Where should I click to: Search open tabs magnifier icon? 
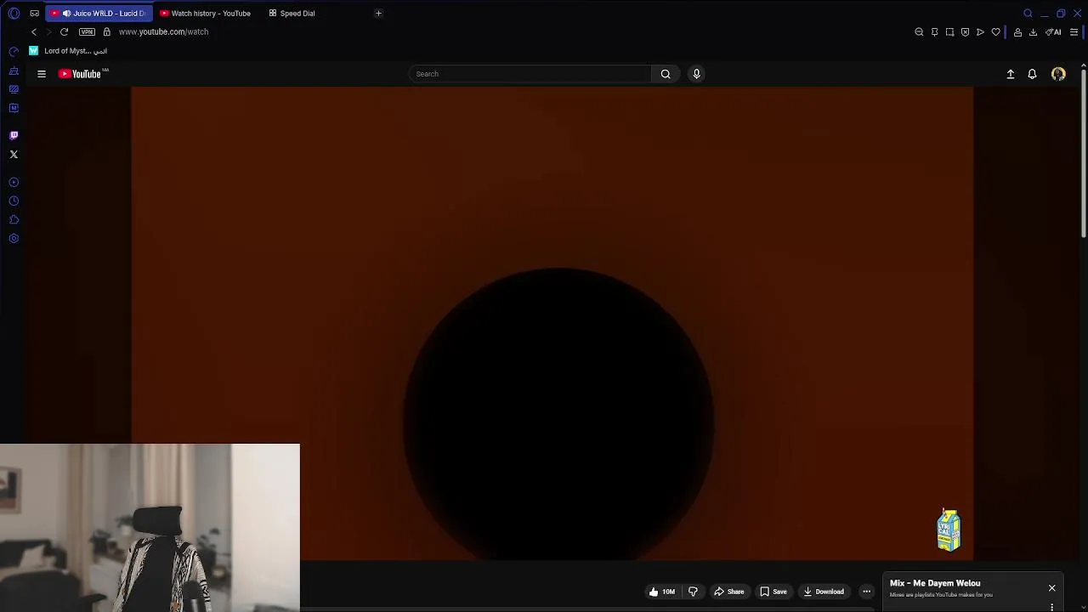[1028, 14]
